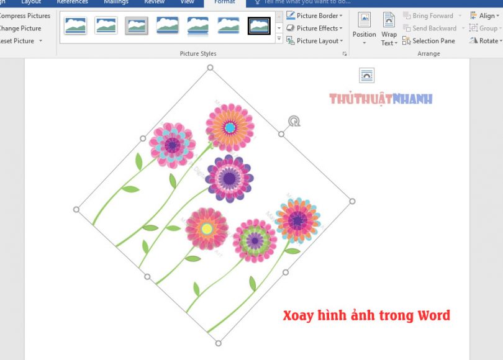Open the Picture Layout gallery
Viewport: 503px width, 360px height.
[x=315, y=40]
